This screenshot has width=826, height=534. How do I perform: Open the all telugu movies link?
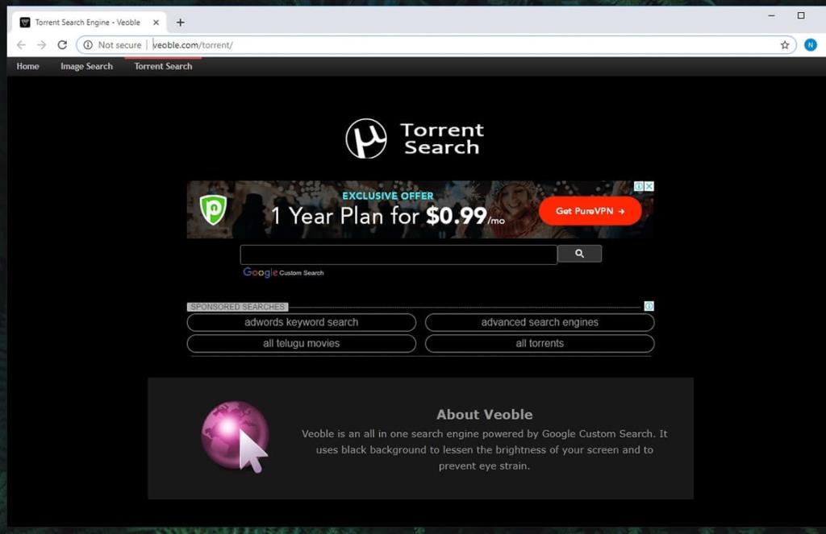[301, 343]
